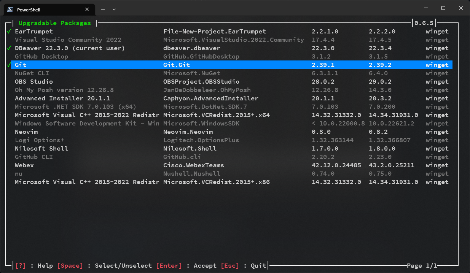Viewport: 470px width, 273px height.
Task: Open a new terminal tab
Action: tap(103, 9)
